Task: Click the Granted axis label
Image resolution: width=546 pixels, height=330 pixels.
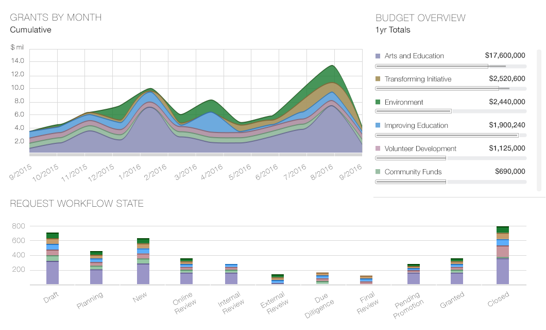Action: tap(452, 300)
